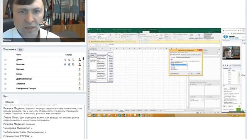Open Skype icon on the shared taskbar

[120, 115]
